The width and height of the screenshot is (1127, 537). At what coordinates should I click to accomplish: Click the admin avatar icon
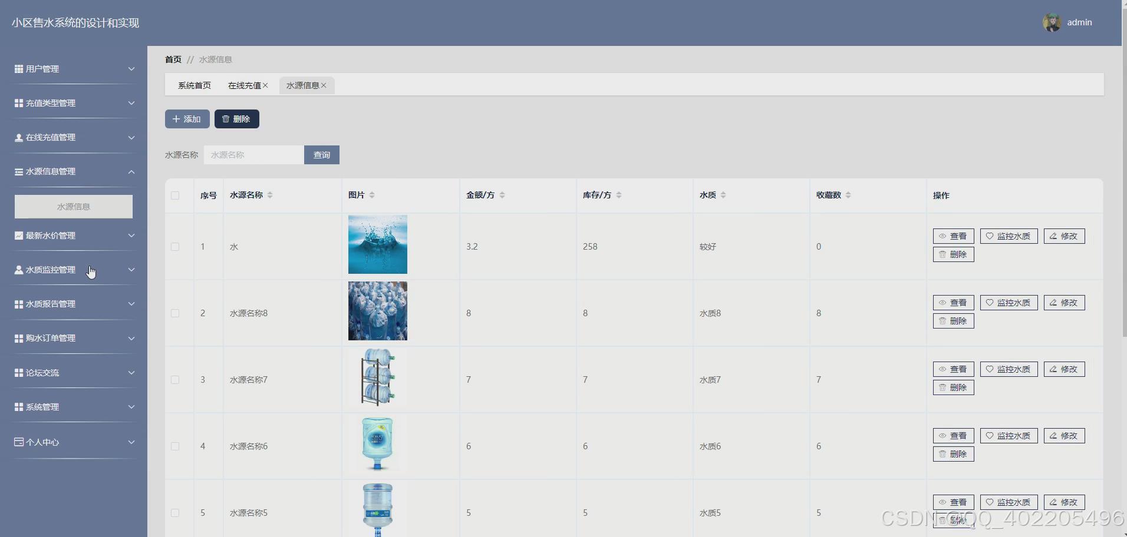pos(1052,22)
